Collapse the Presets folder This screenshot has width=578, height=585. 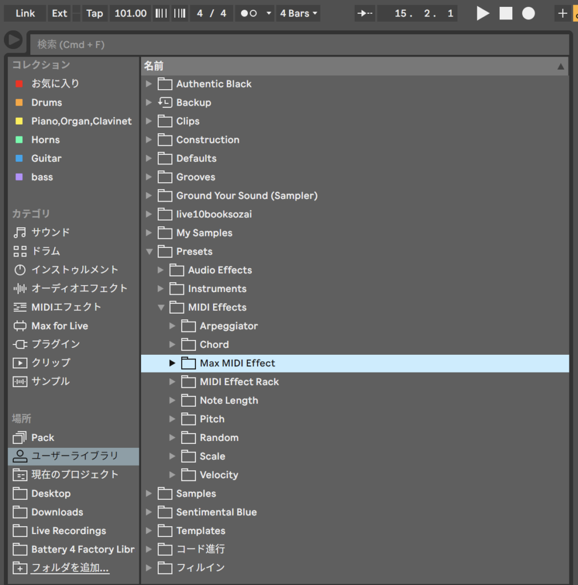[150, 251]
